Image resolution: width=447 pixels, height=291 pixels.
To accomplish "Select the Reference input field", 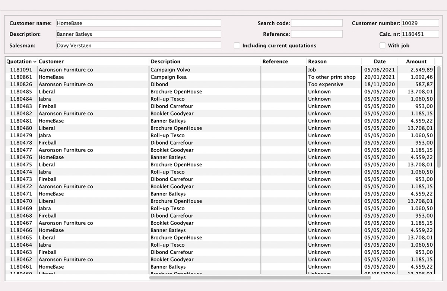I will [317, 34].
